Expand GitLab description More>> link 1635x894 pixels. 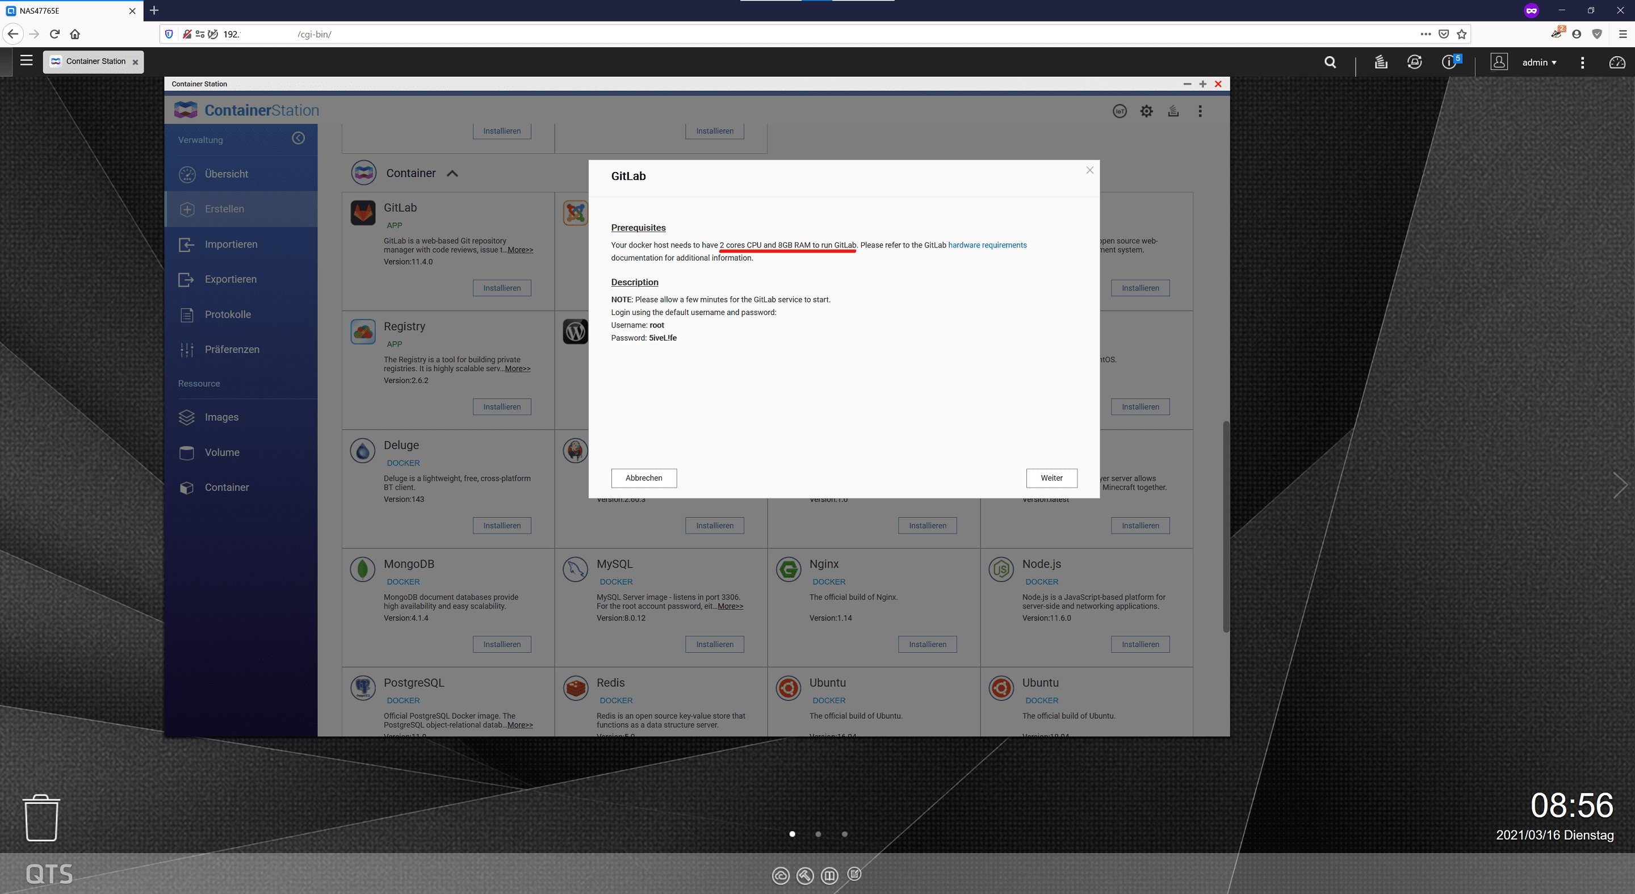(521, 250)
